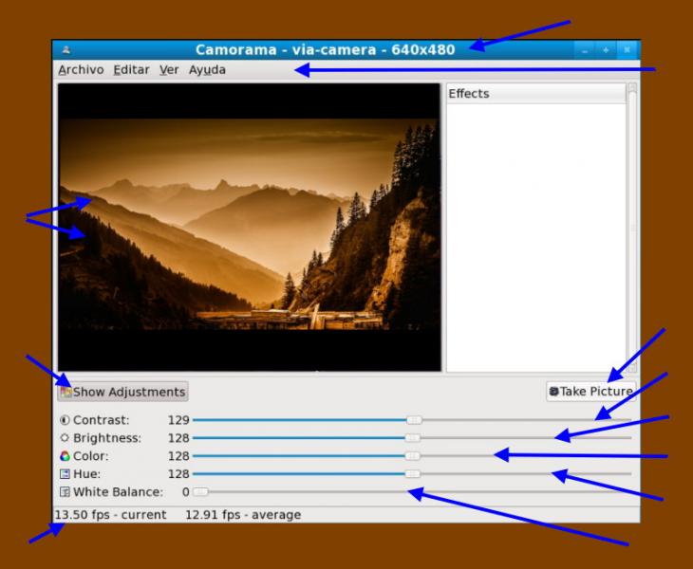Click the Brightness sun icon
This screenshot has height=569, width=693.
[x=65, y=438]
